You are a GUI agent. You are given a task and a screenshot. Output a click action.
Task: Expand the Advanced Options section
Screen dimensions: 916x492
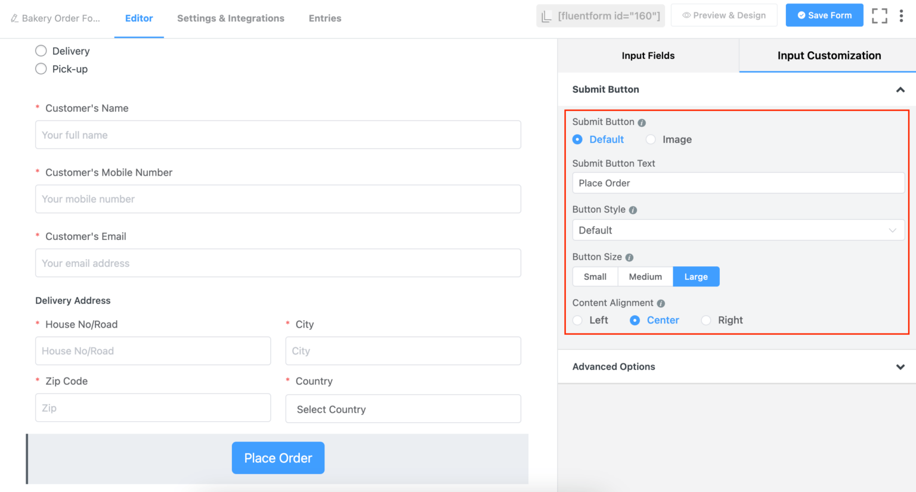[900, 367]
